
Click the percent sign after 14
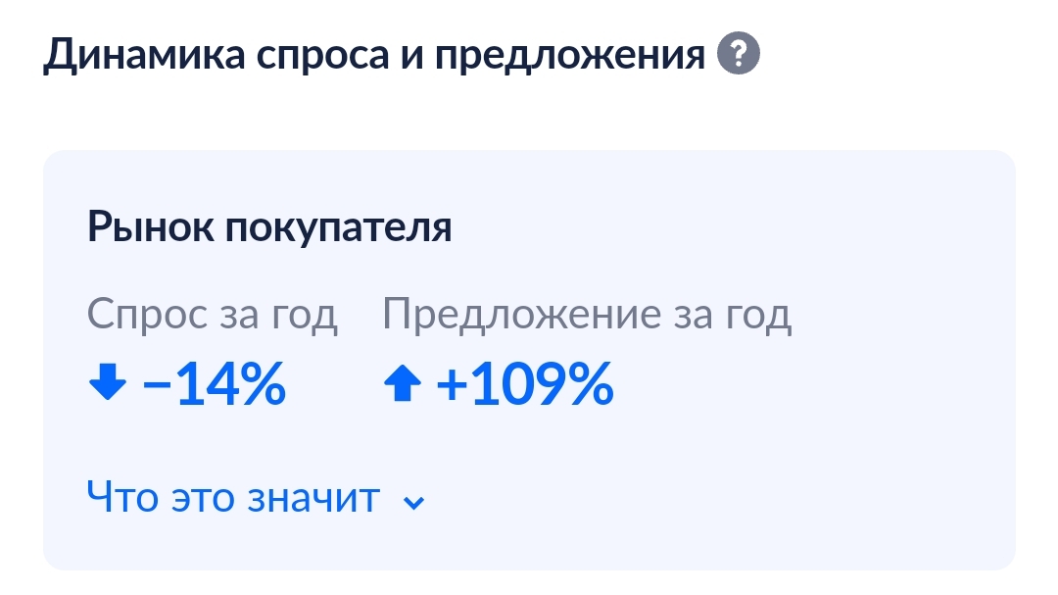pos(264,383)
